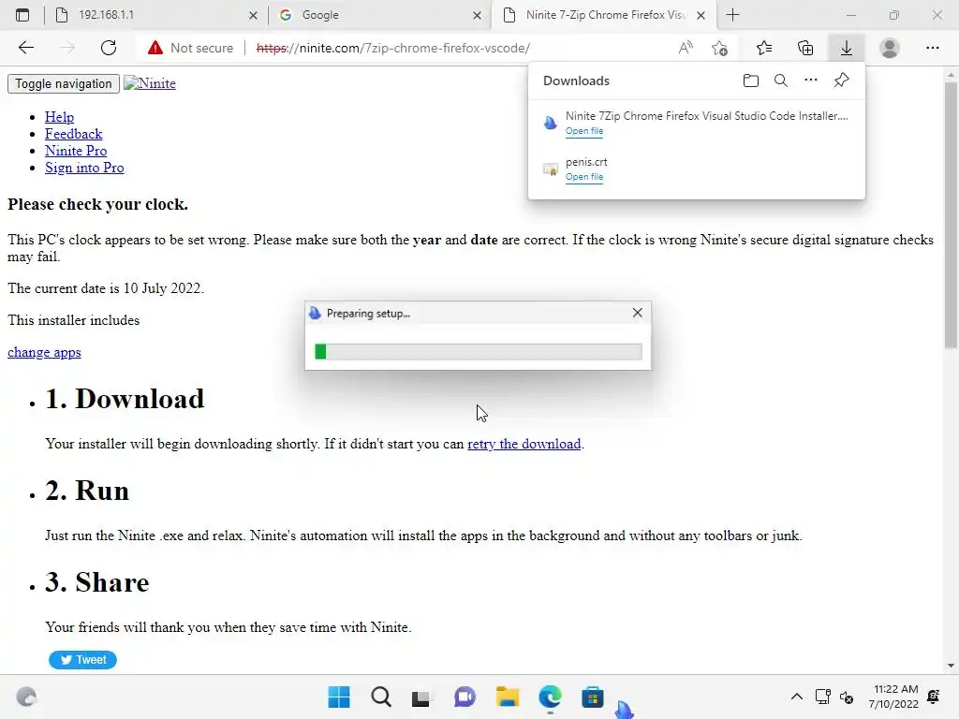Screen dimensions: 959x719
Task: Reload the Ninite page
Action: tap(109, 48)
